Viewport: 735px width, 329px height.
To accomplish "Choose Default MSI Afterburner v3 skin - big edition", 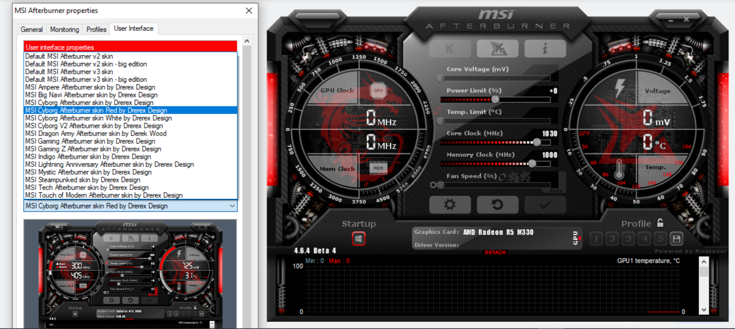I will (x=130, y=79).
